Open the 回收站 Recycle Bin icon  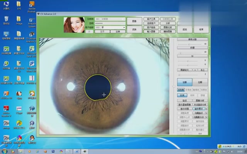[x=7, y=19]
